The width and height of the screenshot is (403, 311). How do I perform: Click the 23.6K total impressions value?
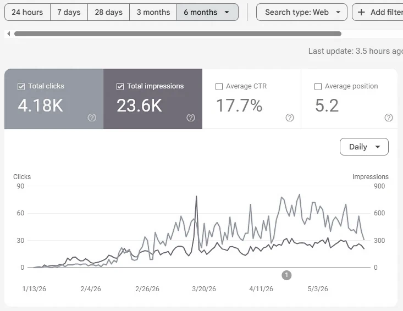(139, 105)
